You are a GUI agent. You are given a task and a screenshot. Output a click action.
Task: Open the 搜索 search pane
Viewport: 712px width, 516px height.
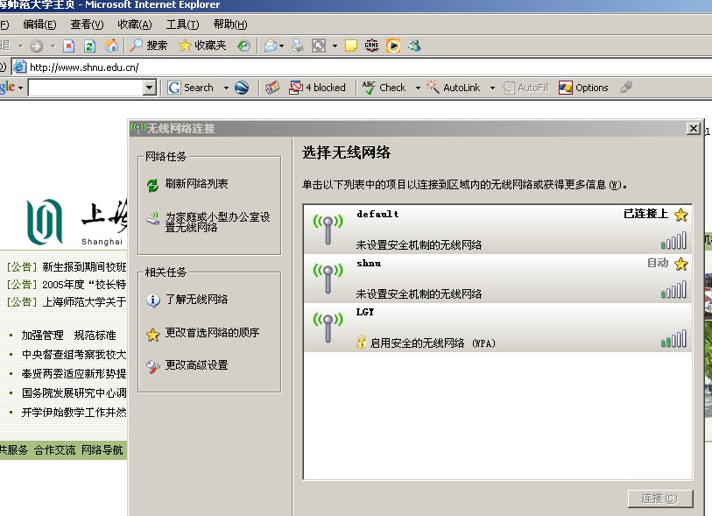pos(148,46)
